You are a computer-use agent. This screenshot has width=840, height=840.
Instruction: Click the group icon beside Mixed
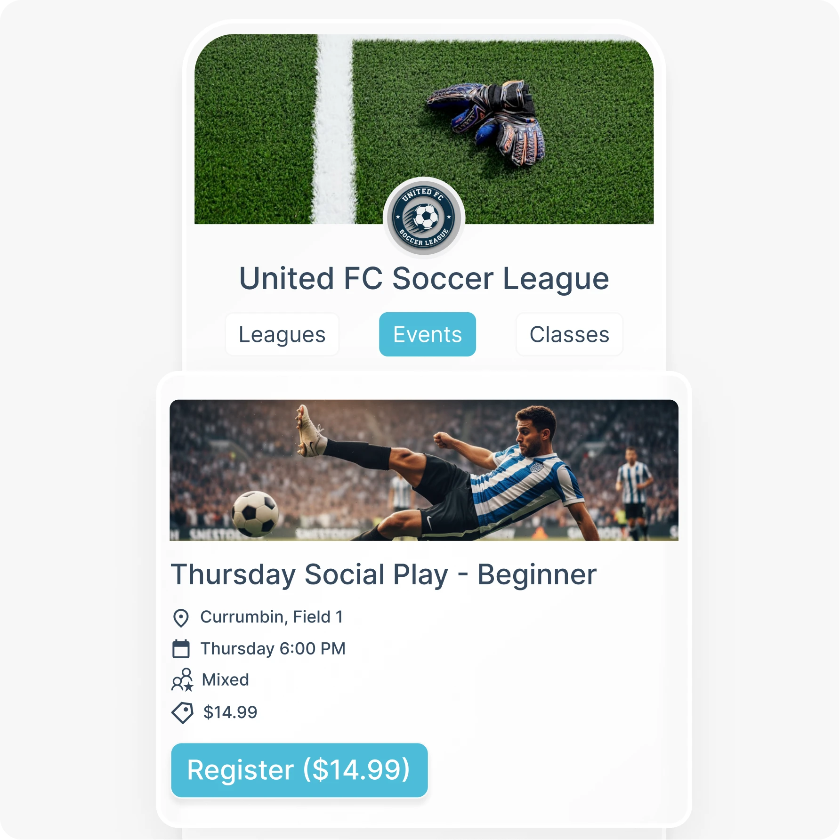(182, 680)
